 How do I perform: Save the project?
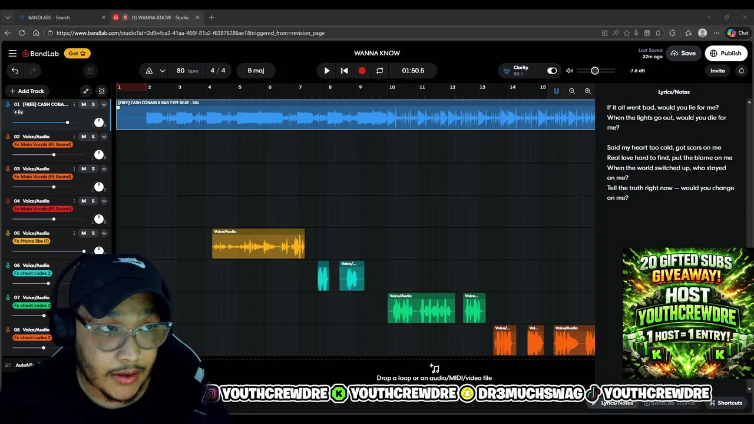[683, 53]
